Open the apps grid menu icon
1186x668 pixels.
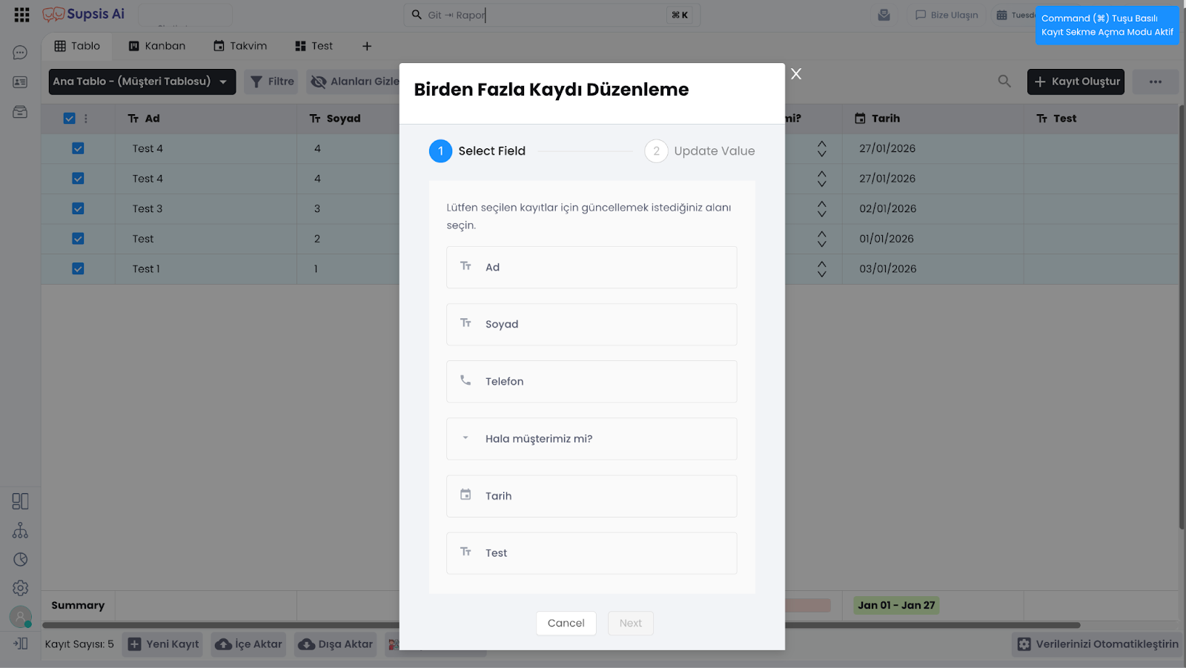[x=21, y=15]
